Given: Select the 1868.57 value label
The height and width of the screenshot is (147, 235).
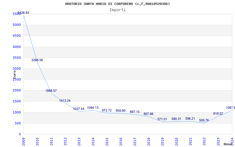Looking at the screenshot, I should (x=51, y=91).
